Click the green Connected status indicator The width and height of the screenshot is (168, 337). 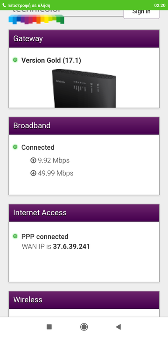15,147
